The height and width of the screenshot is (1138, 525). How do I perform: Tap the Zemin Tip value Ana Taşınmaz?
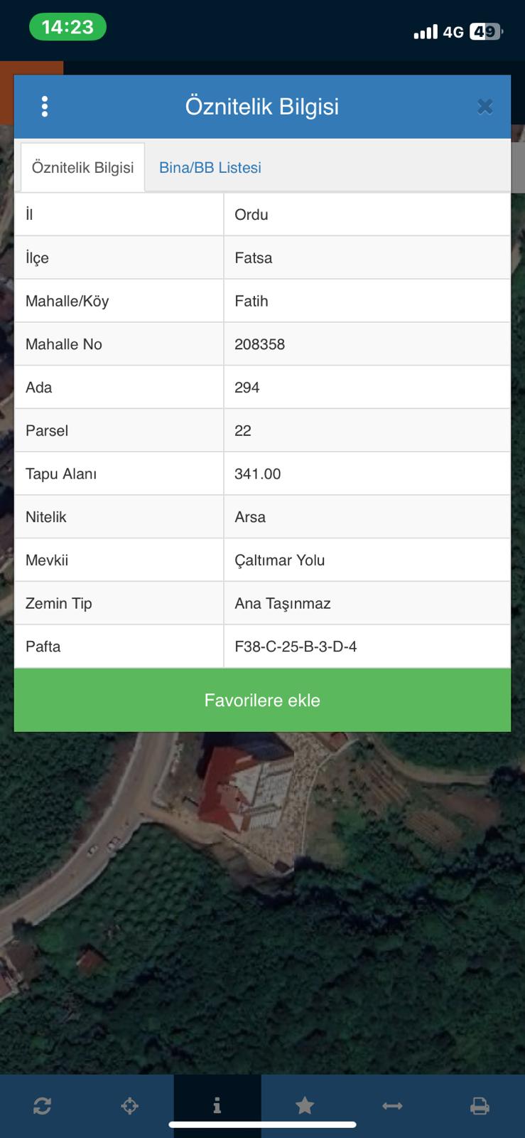[283, 604]
